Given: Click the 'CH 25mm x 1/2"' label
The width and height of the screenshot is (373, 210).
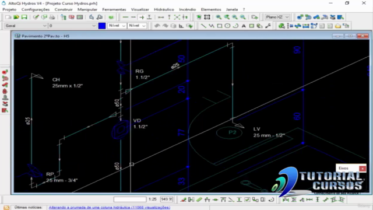Looking at the screenshot, I should pyautogui.click(x=68, y=83).
